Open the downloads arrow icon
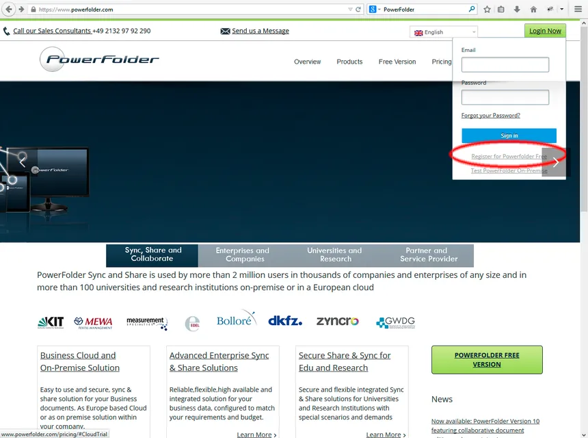The image size is (588, 438). pos(517,10)
